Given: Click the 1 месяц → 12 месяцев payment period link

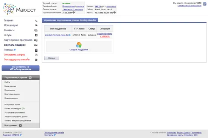Looking at the screenshot, I should tap(73, 9).
